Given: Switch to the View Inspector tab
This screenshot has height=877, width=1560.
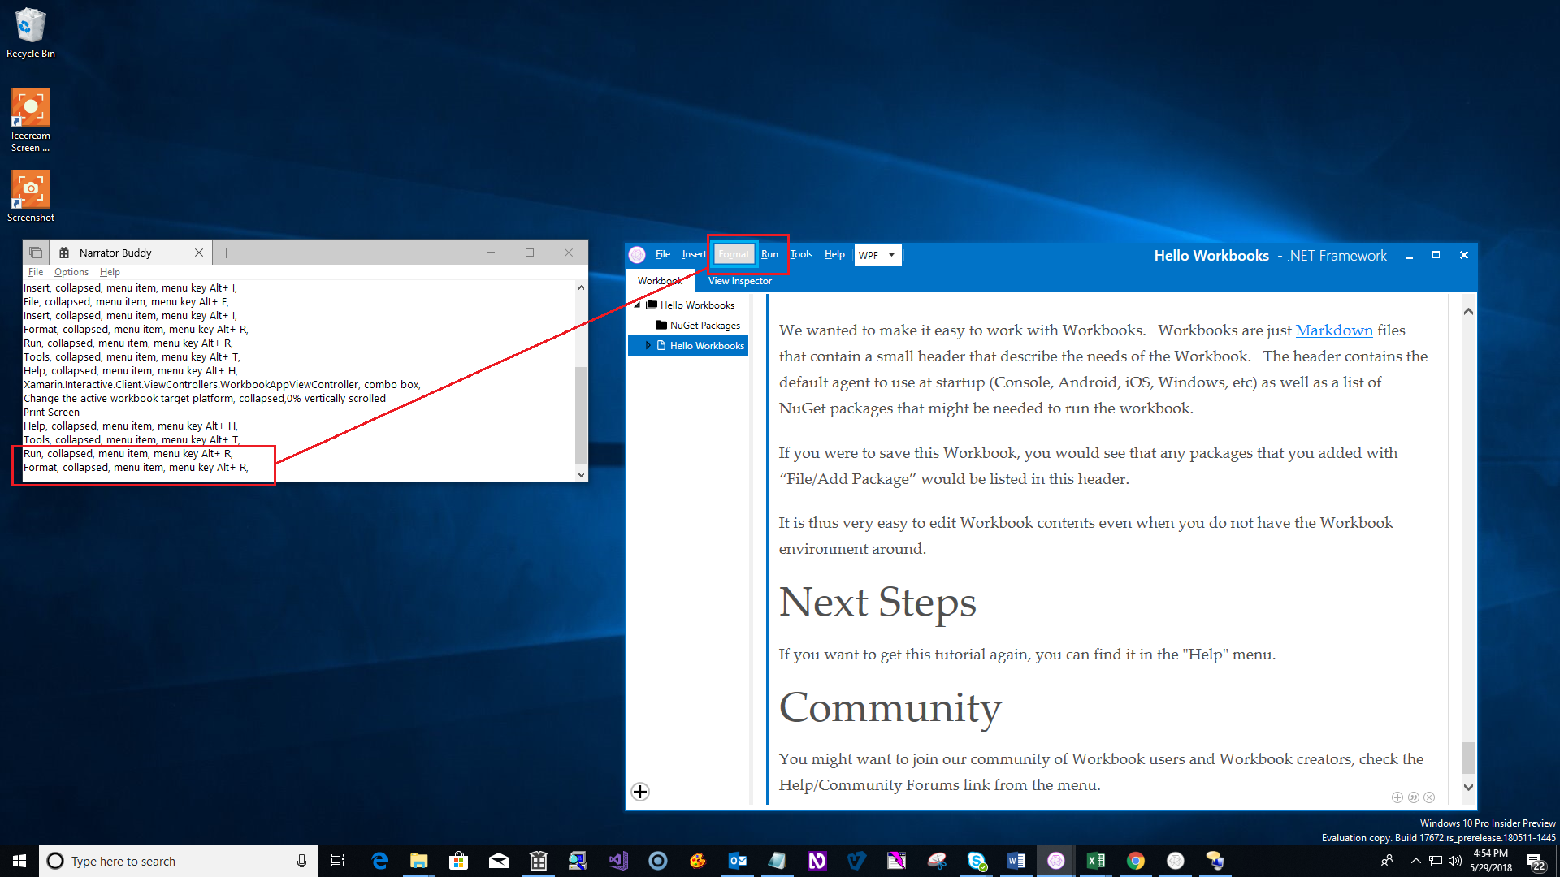Looking at the screenshot, I should tap(739, 280).
